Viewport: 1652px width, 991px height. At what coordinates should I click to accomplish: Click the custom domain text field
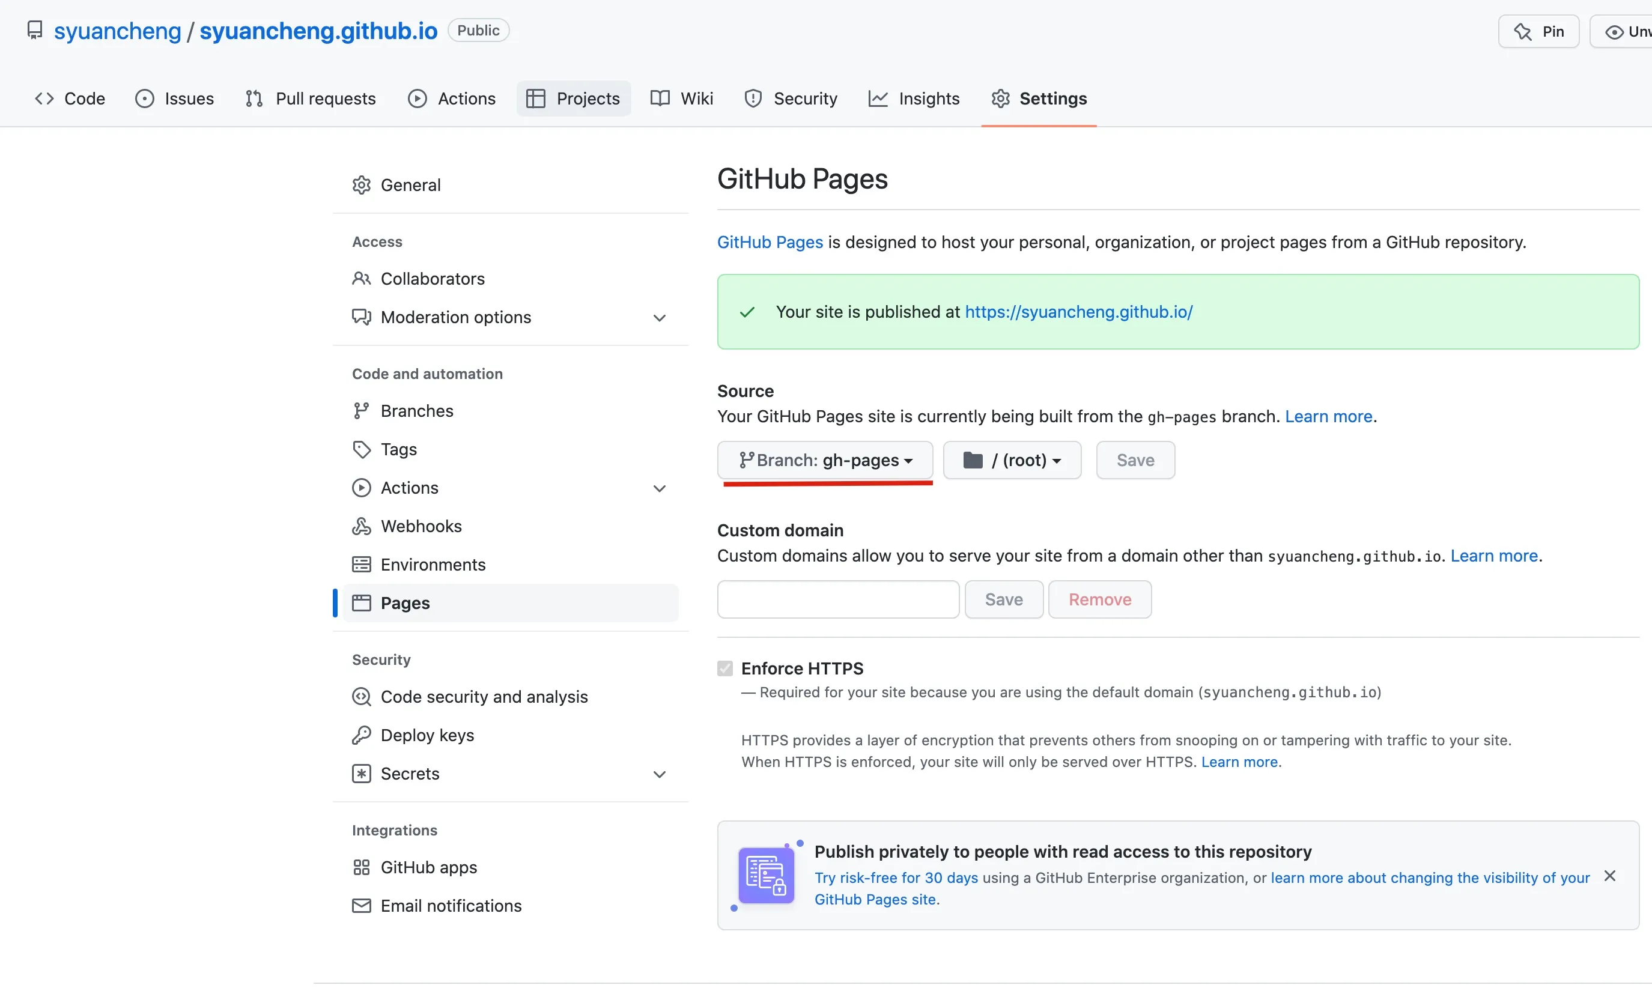[838, 599]
